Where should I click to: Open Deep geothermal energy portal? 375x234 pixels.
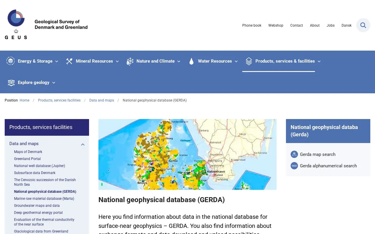[x=38, y=213]
